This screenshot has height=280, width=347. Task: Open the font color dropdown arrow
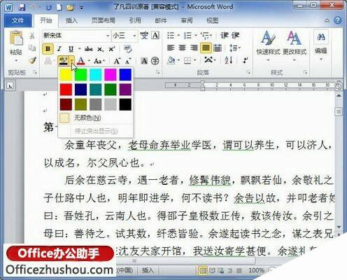coord(89,61)
